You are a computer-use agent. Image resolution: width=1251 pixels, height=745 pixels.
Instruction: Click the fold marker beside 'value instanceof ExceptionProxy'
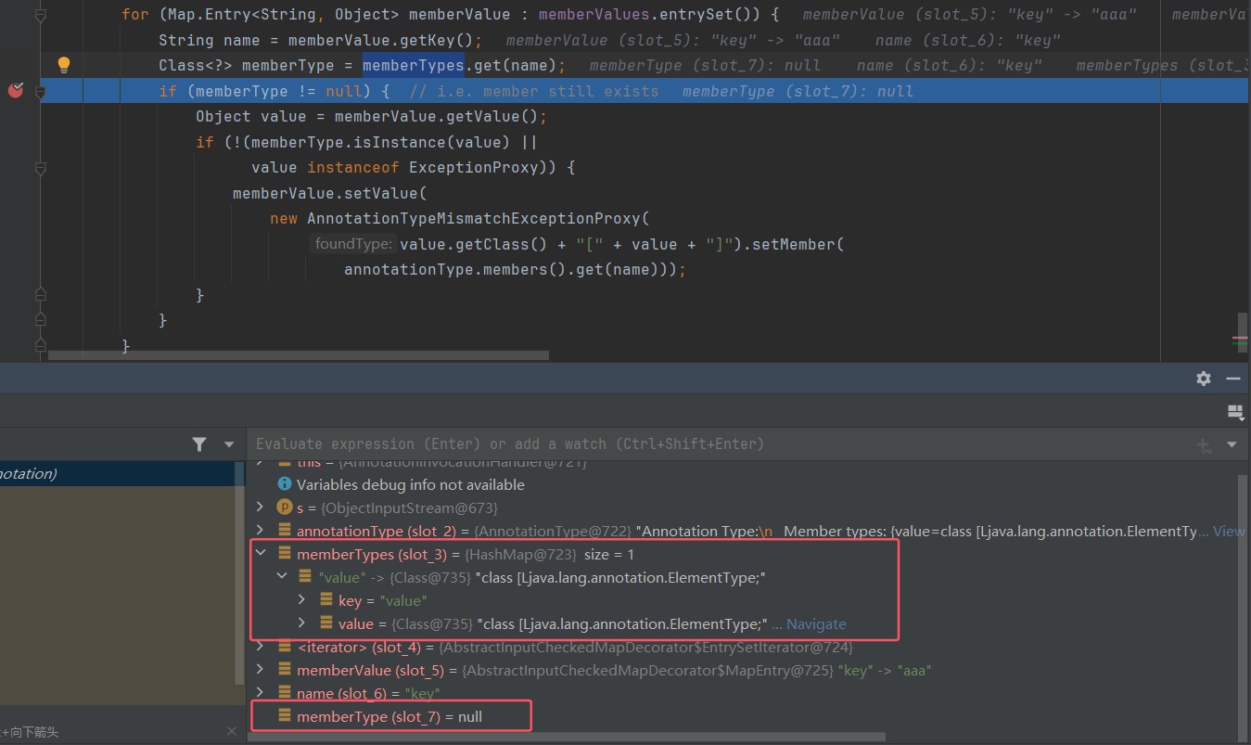point(40,168)
